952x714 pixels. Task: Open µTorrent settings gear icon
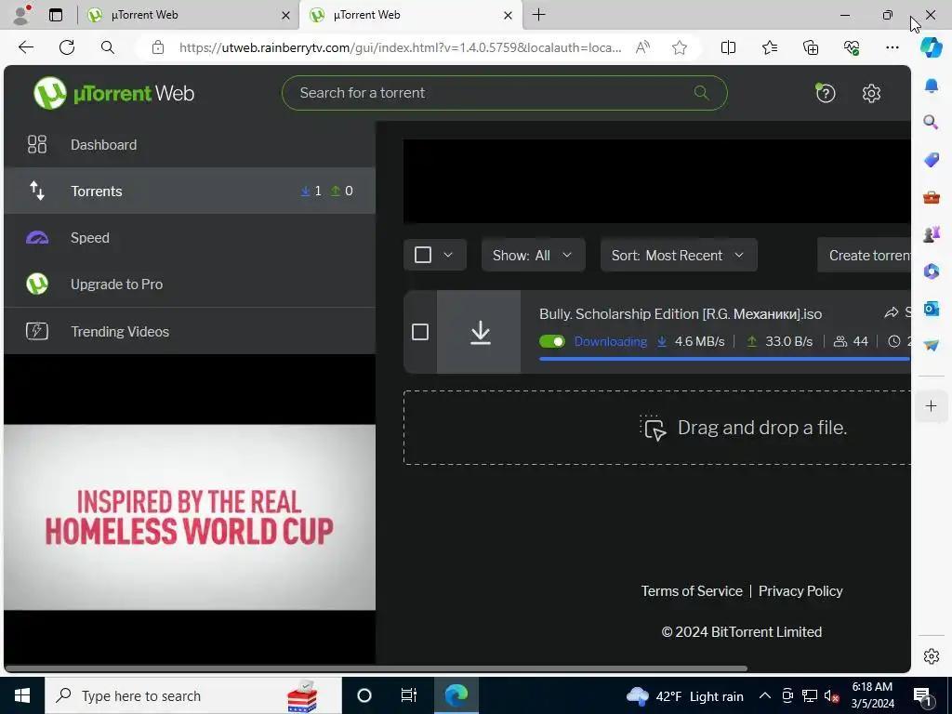click(x=871, y=93)
